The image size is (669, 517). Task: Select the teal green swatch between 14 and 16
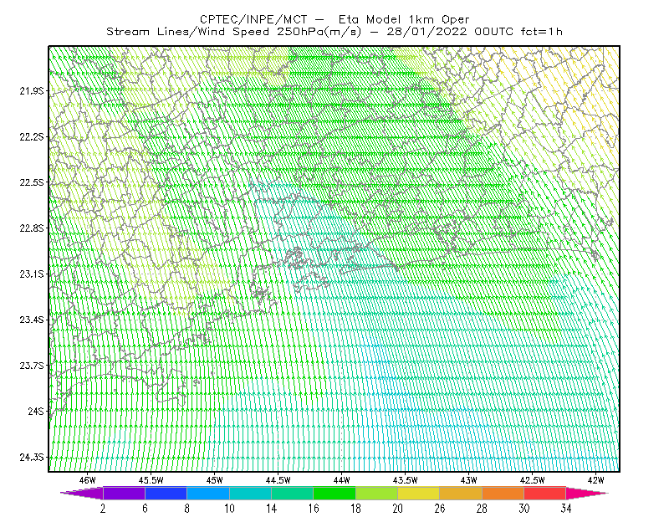tap(292, 493)
